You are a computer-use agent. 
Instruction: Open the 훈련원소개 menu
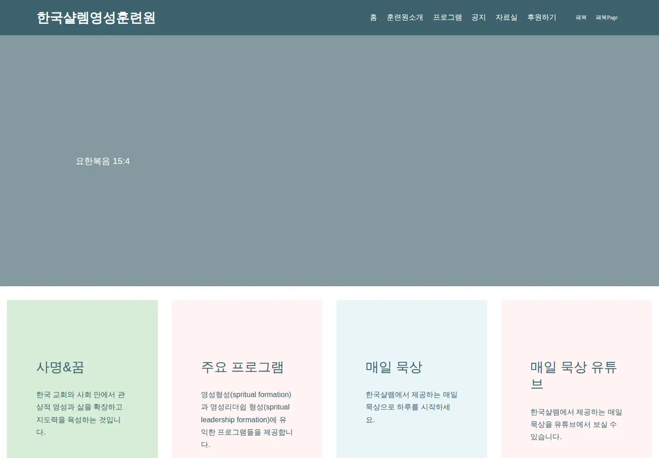coord(405,17)
